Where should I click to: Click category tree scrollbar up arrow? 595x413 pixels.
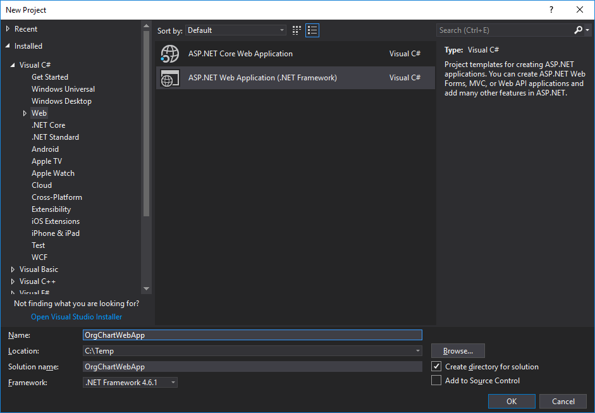[146, 26]
